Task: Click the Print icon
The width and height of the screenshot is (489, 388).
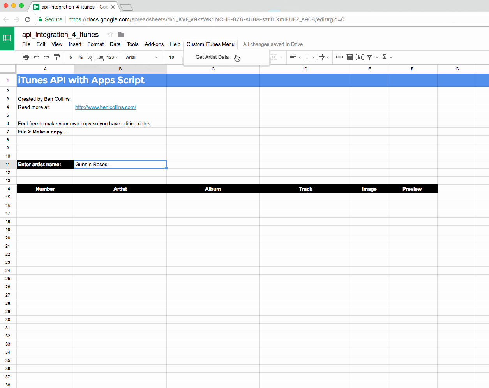Action: pos(26,57)
